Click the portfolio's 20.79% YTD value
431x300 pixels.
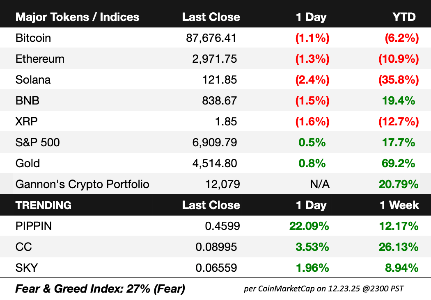(x=398, y=184)
